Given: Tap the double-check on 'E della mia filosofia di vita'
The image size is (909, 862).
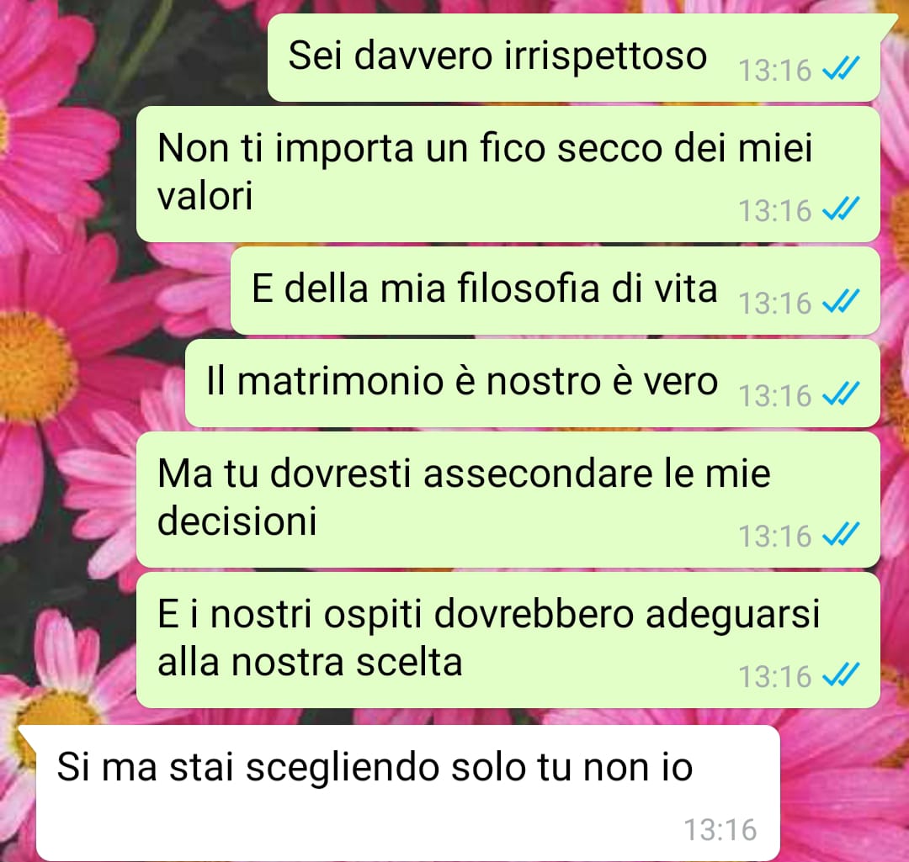Looking at the screenshot, I should pyautogui.click(x=841, y=303).
